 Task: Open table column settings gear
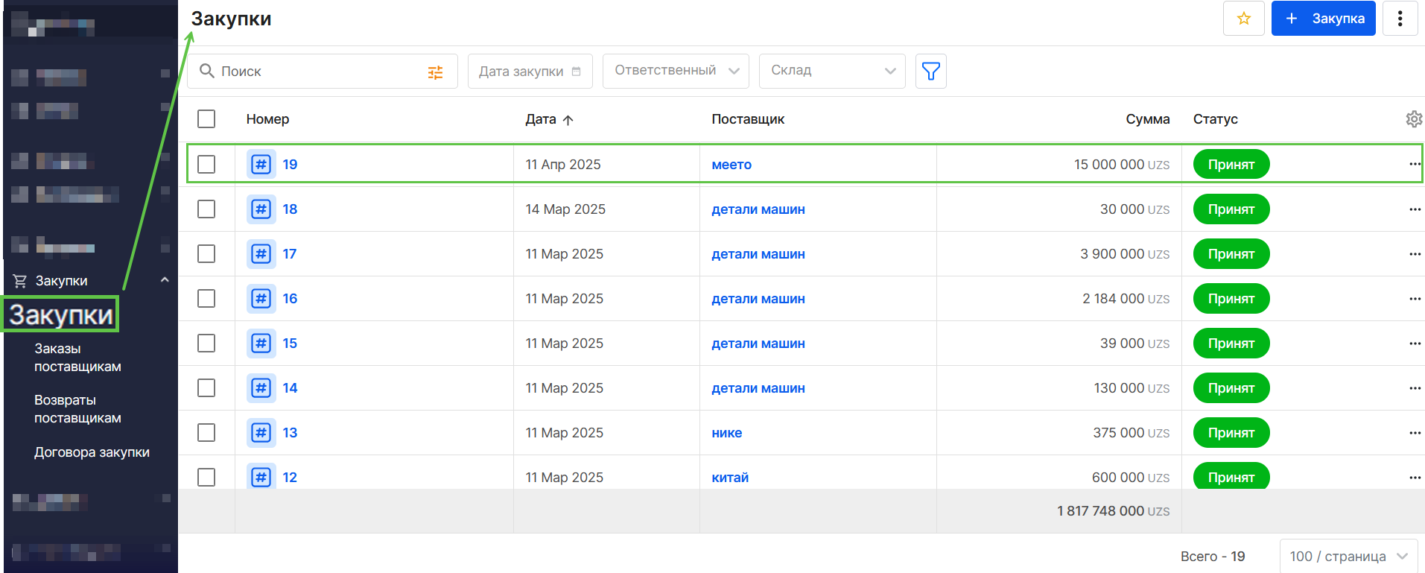pos(1413,119)
